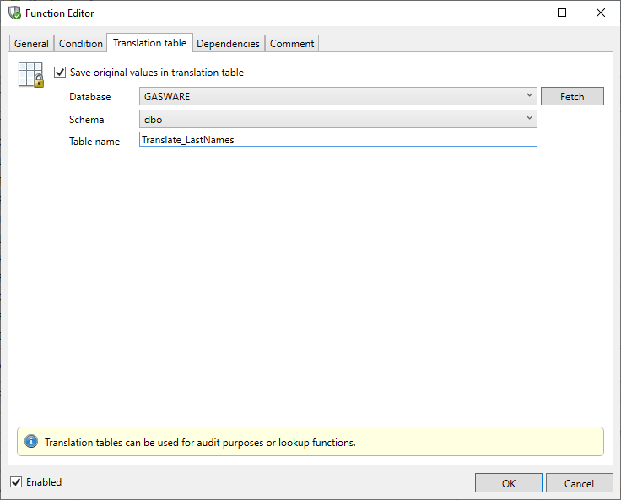The width and height of the screenshot is (621, 500).
Task: Click the Function Editor shield icon in title bar
Action: pyautogui.click(x=14, y=13)
